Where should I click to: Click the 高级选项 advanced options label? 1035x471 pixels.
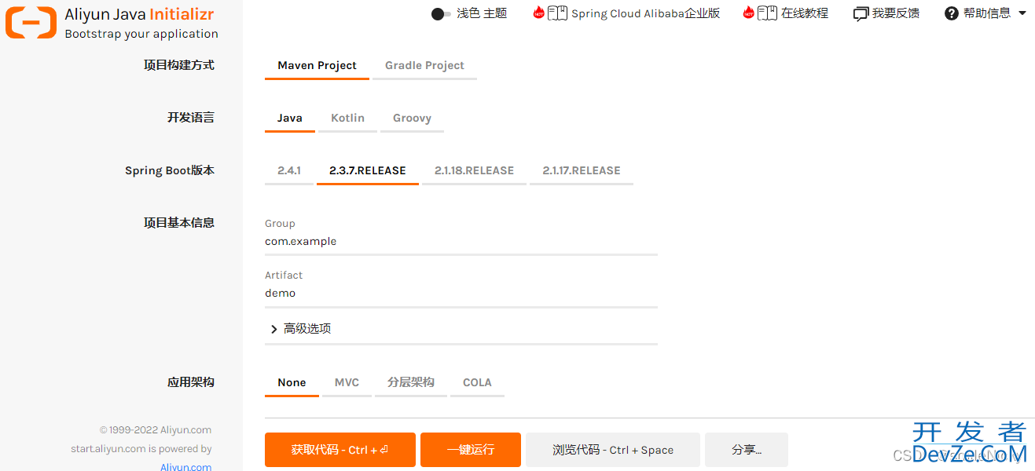[307, 329]
